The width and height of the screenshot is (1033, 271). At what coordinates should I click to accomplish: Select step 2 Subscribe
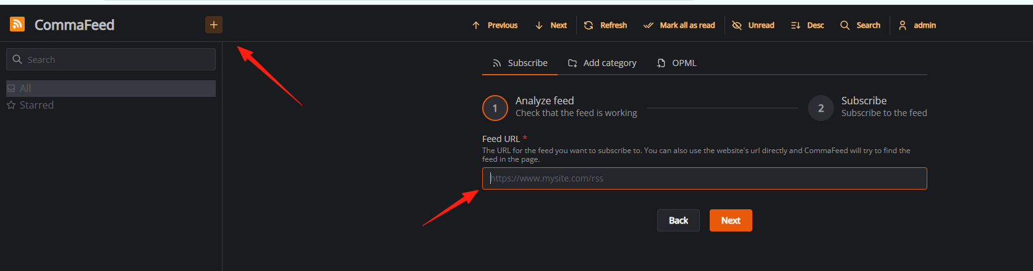pos(867,107)
